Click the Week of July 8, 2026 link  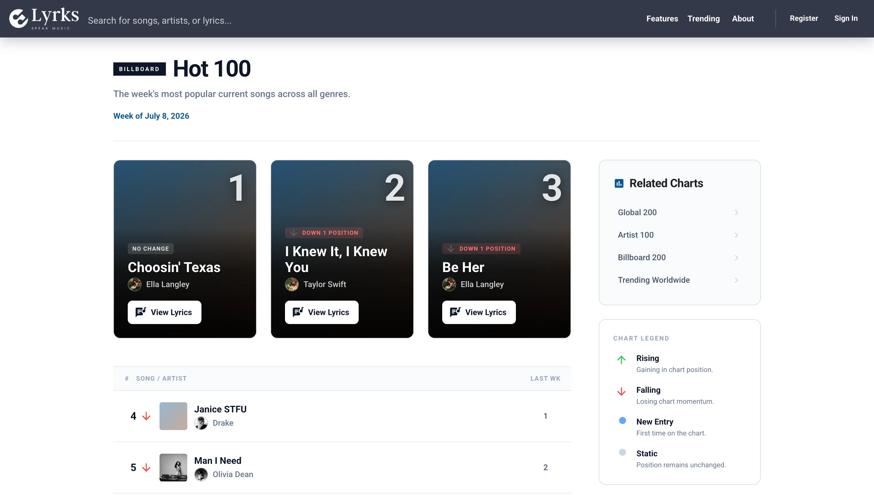pyautogui.click(x=151, y=116)
